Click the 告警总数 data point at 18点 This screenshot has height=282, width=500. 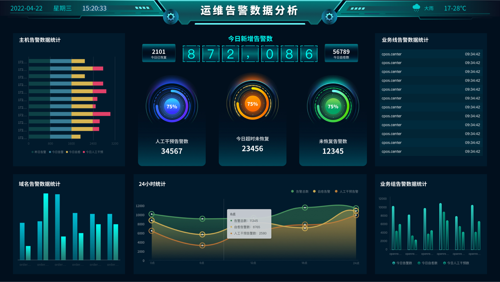(x=305, y=208)
